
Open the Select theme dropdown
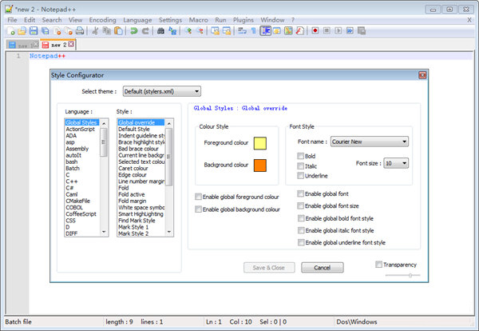click(161, 92)
